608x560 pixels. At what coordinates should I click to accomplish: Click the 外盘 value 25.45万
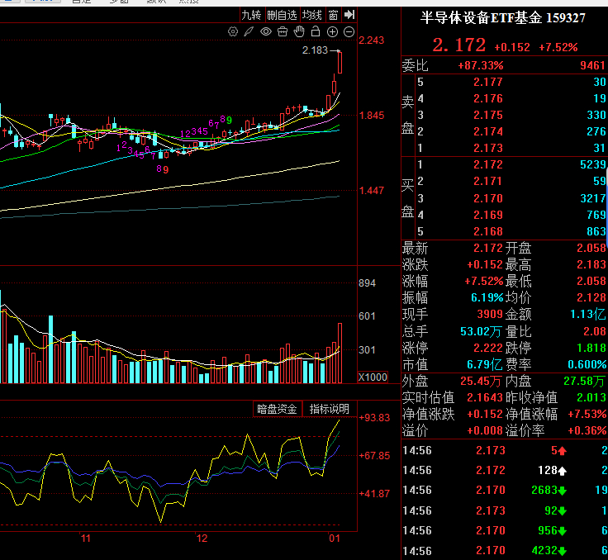click(x=481, y=382)
